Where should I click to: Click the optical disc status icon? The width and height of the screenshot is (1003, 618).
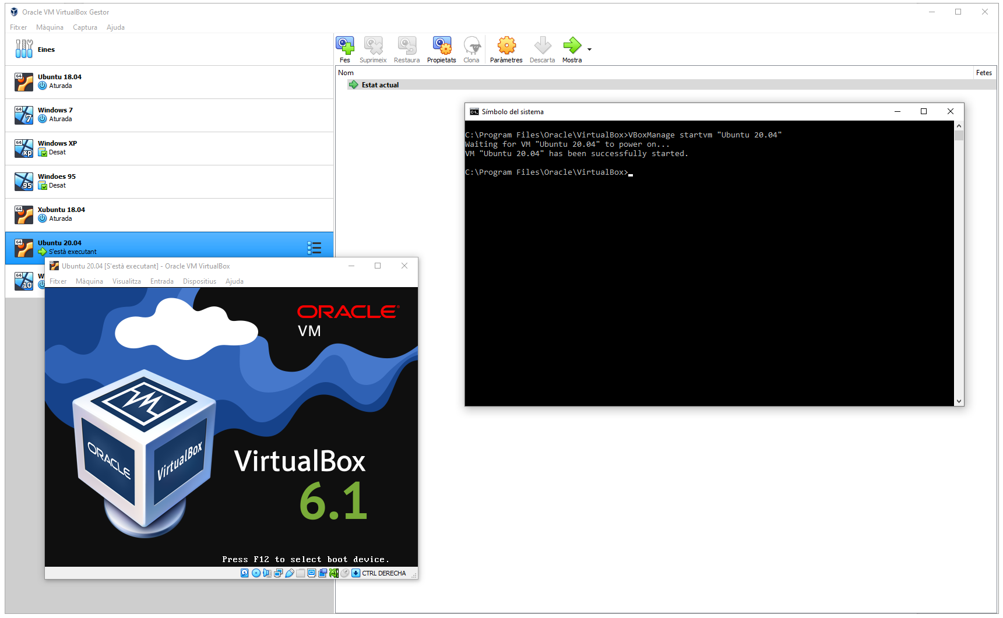(x=256, y=573)
